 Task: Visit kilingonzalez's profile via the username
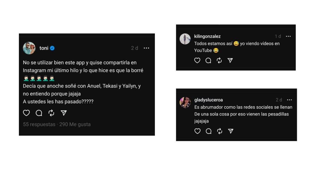(207, 36)
